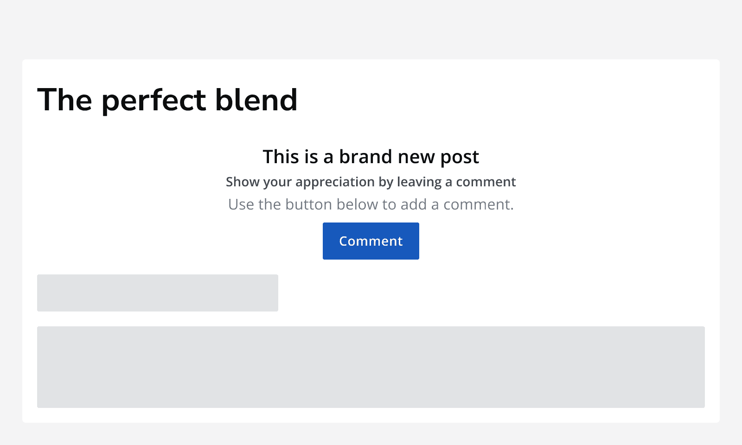Image resolution: width=742 pixels, height=445 pixels.
Task: Click the text 'Show your appreciation by leaving a comment'
Action: tap(371, 182)
